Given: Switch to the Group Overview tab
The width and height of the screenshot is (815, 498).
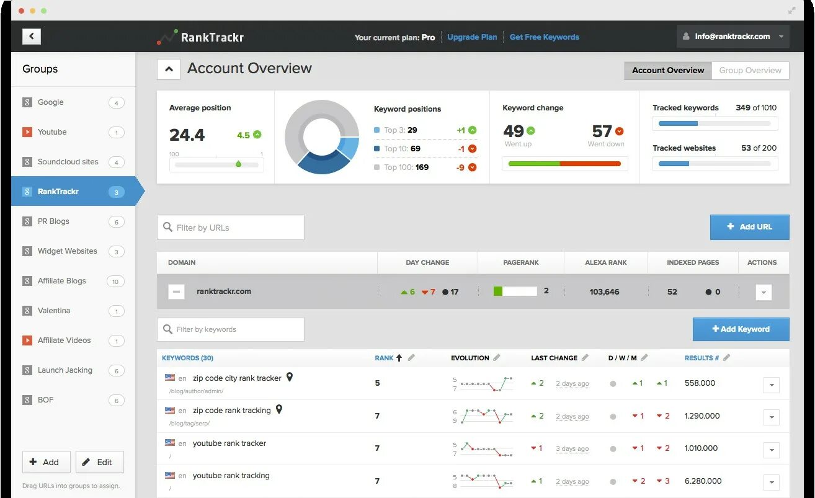Looking at the screenshot, I should (x=750, y=70).
